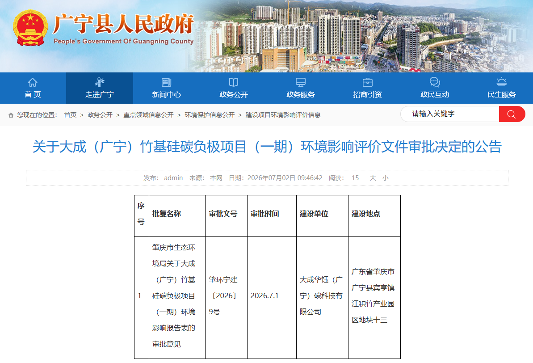Image resolution: width=533 pixels, height=363 pixels.
Task: Click 政务公开 breadcrumb link
Action: (x=100, y=115)
